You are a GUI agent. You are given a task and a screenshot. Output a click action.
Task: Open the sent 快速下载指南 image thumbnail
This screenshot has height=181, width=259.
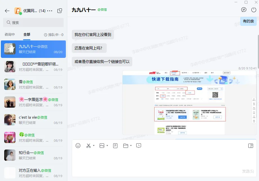[x=189, y=103]
